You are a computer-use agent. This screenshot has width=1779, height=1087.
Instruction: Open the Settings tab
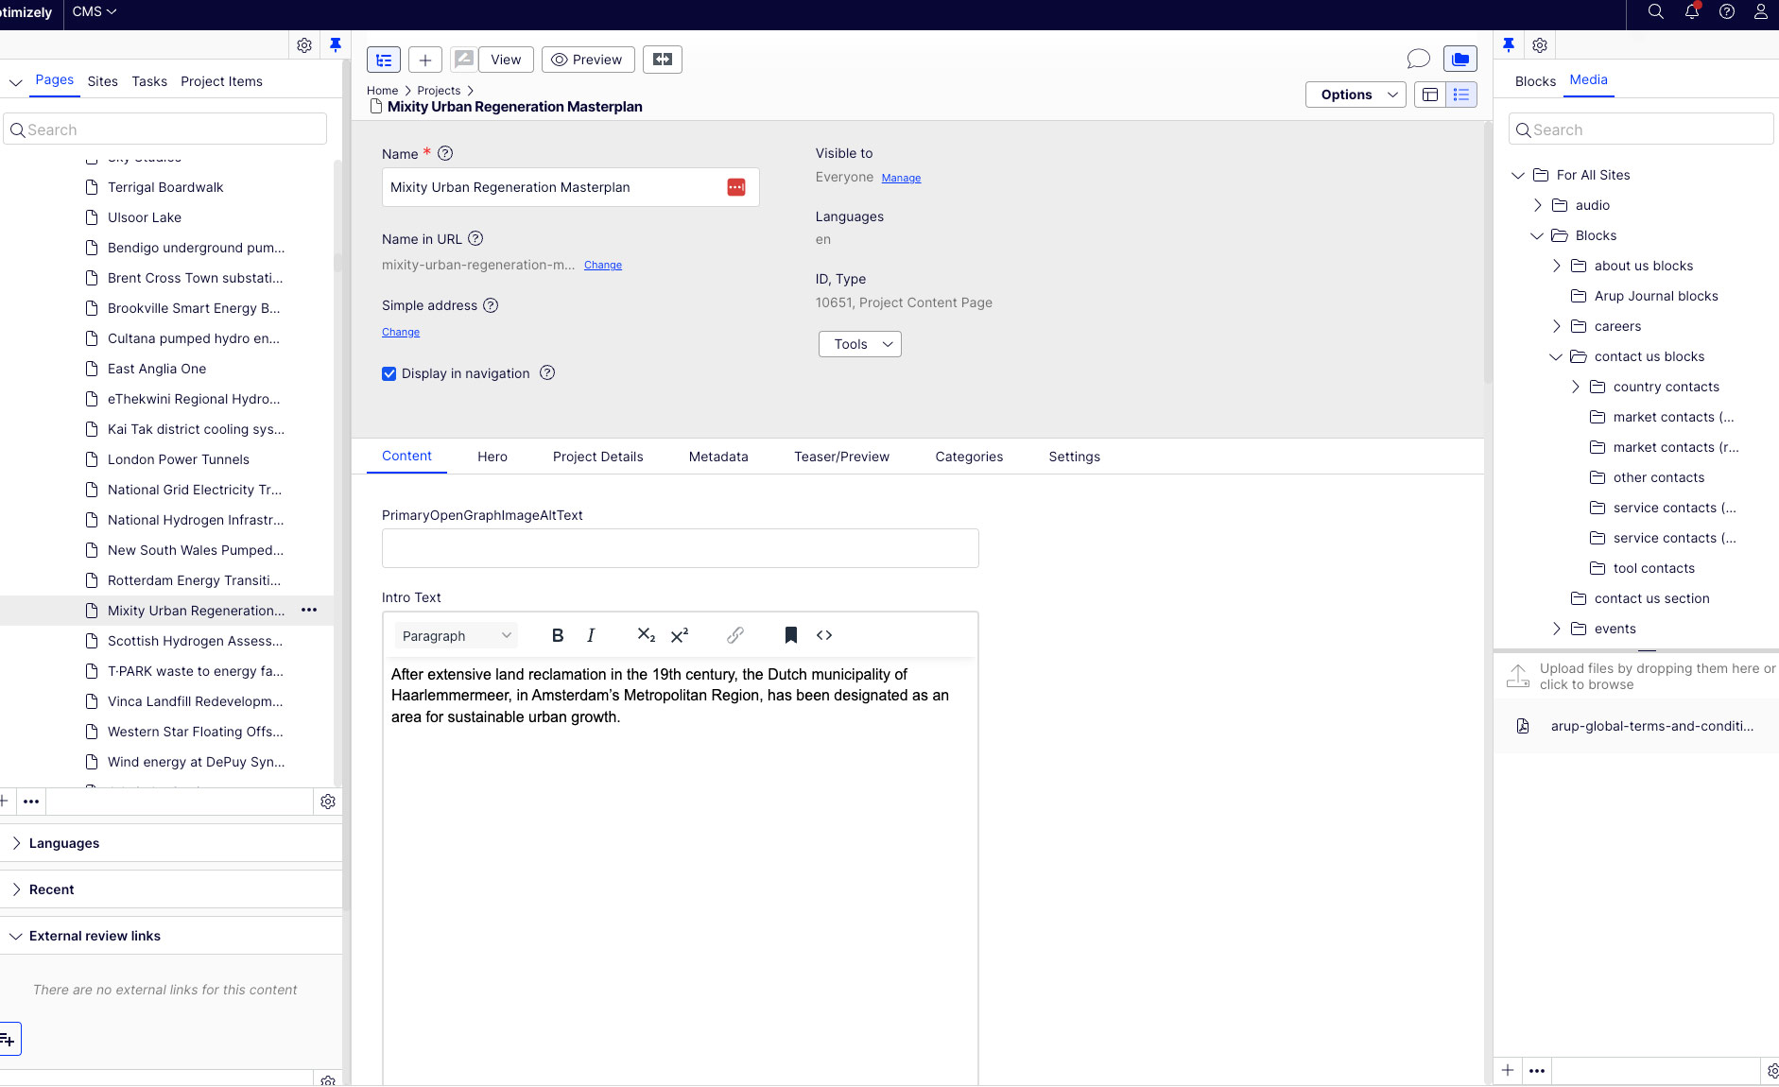coord(1075,457)
